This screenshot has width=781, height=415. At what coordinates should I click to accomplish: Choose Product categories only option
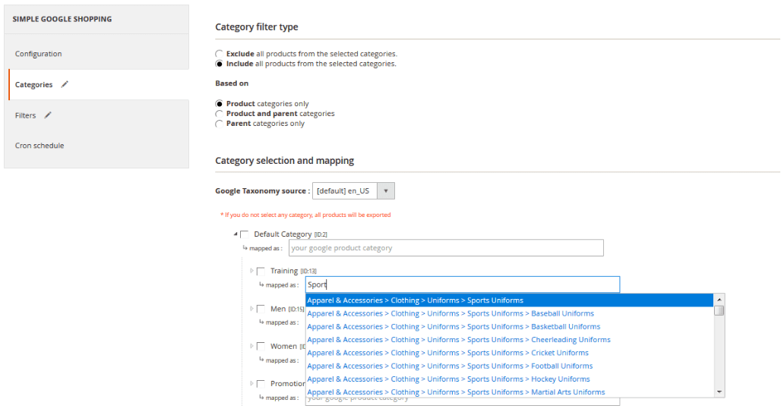coord(219,103)
